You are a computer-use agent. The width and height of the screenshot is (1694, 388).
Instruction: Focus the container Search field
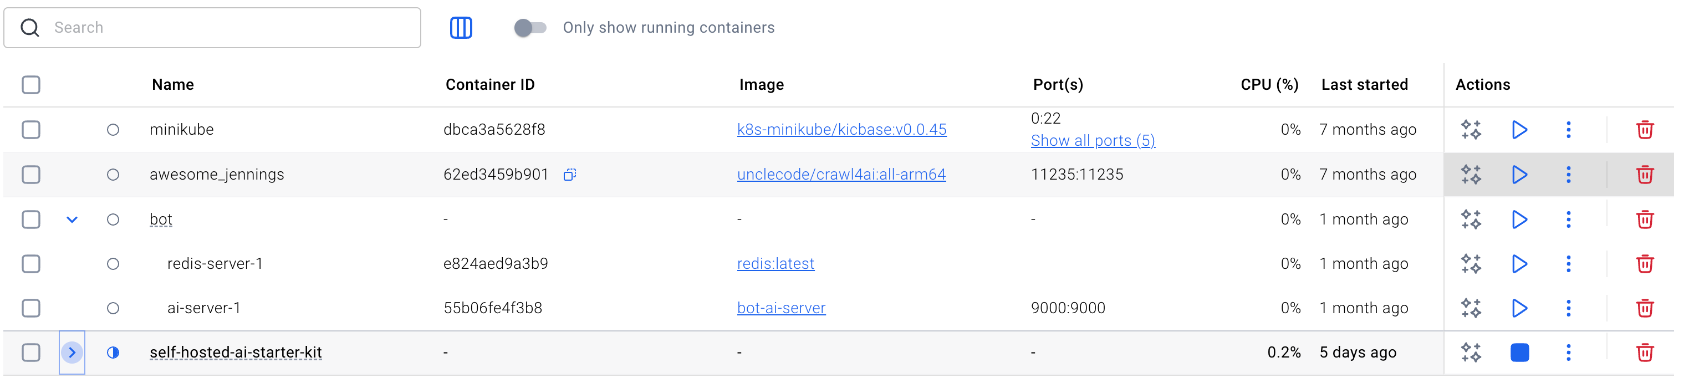pyautogui.click(x=212, y=28)
